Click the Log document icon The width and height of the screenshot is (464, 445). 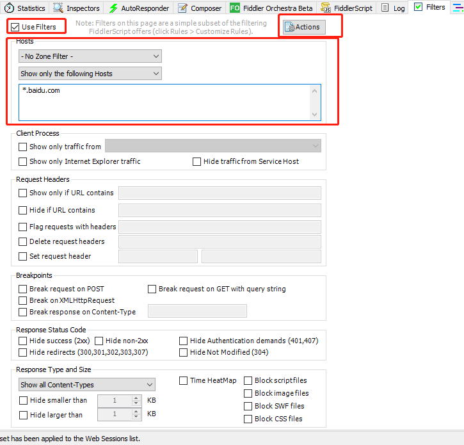(385, 8)
